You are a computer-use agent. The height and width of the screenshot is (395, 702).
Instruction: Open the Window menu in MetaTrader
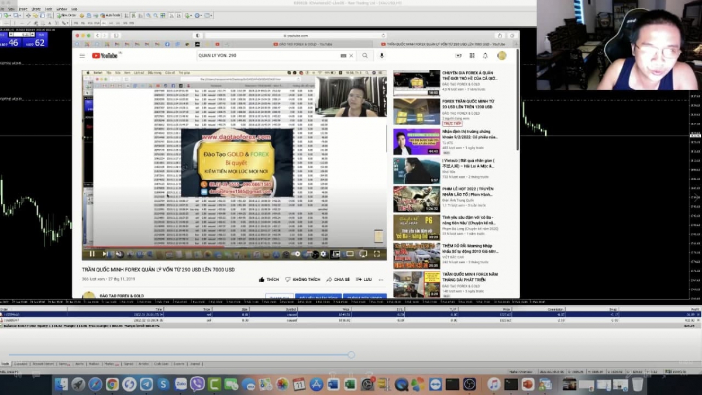click(x=61, y=9)
